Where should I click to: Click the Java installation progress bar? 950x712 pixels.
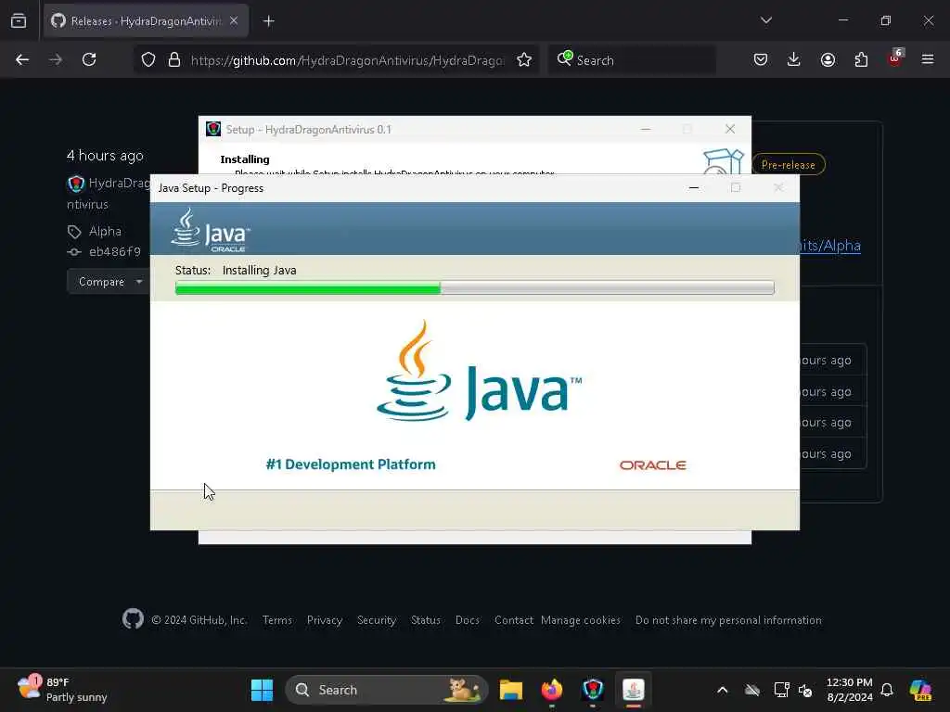tap(474, 287)
